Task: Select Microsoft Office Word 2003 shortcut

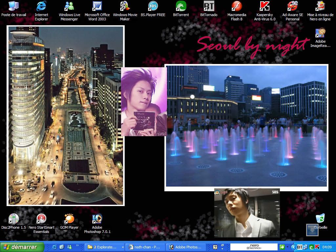Action: tap(97, 11)
